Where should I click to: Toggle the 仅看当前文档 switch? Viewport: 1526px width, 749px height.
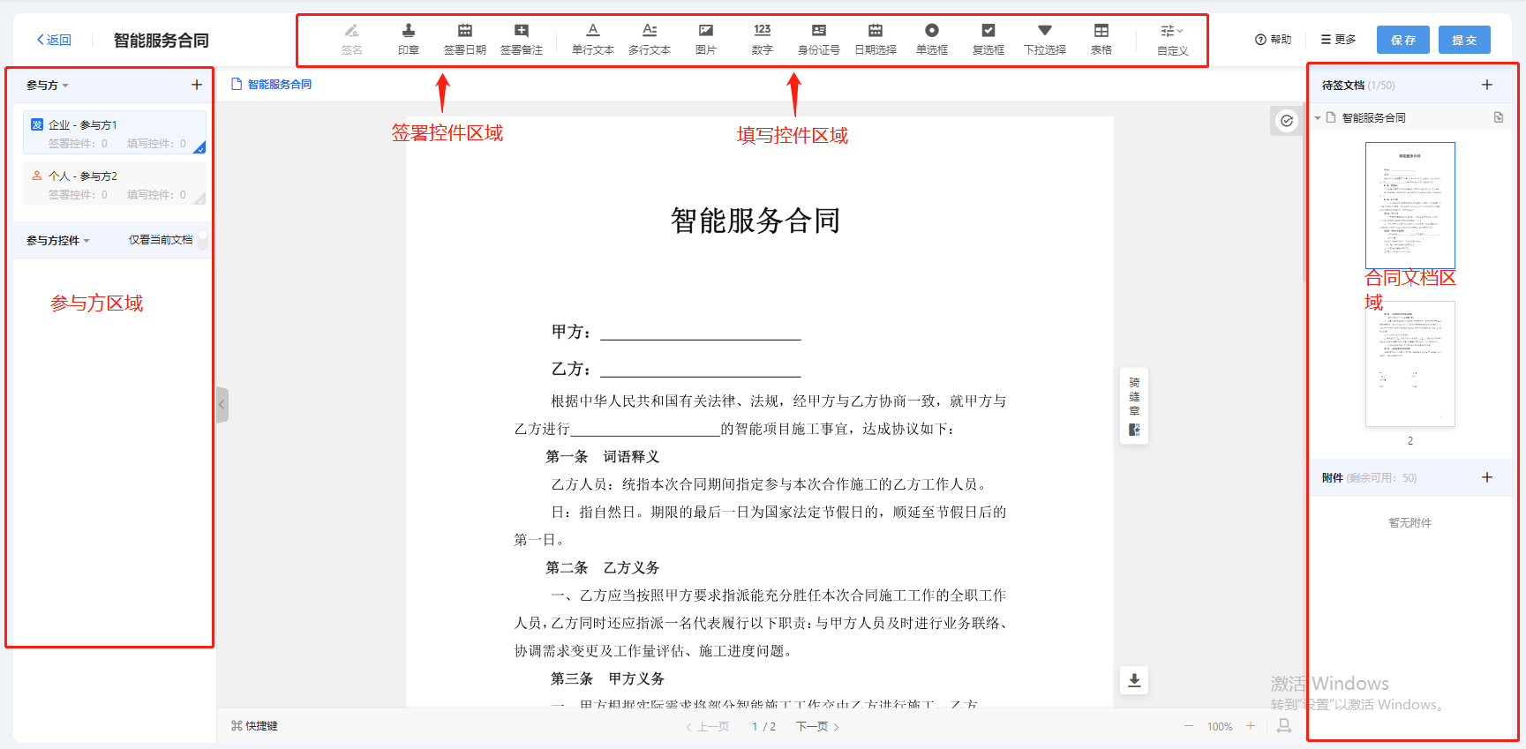[x=203, y=239]
